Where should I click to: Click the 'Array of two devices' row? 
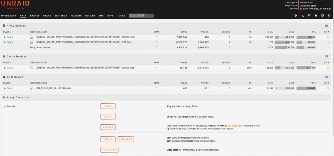tap(166, 48)
